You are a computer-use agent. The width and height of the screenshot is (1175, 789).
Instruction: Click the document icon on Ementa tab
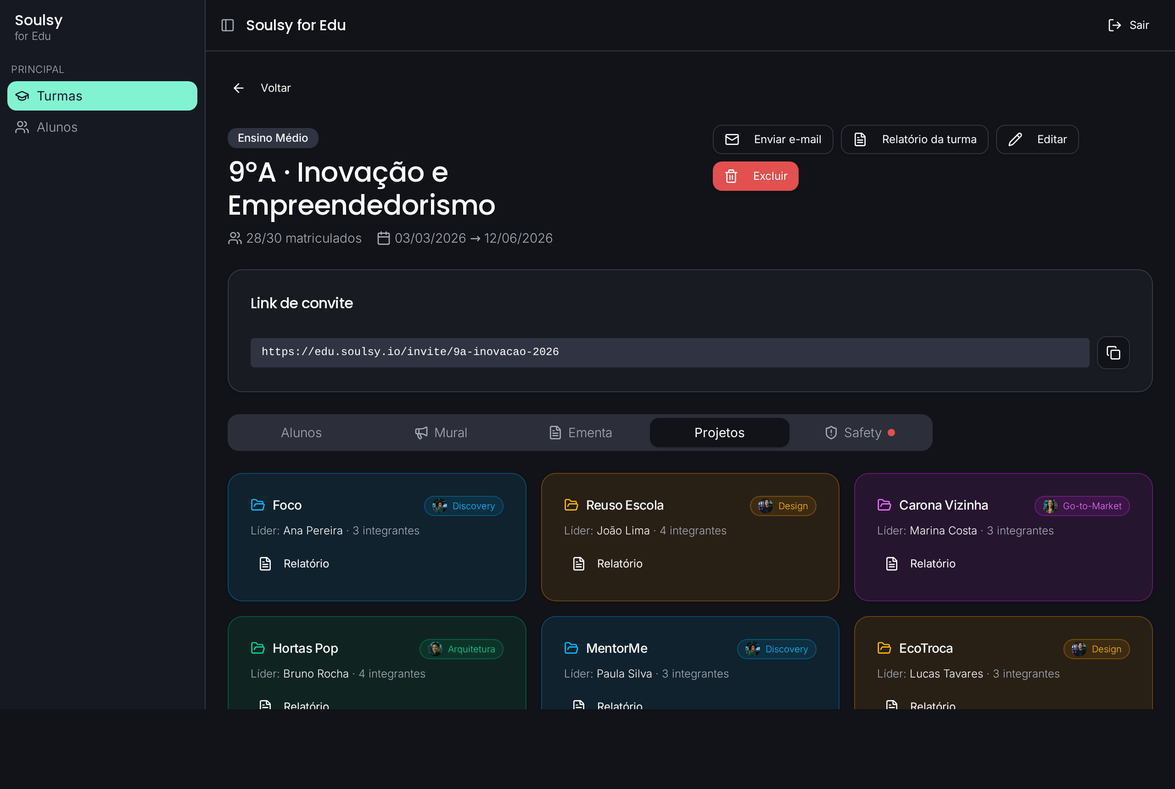point(555,433)
